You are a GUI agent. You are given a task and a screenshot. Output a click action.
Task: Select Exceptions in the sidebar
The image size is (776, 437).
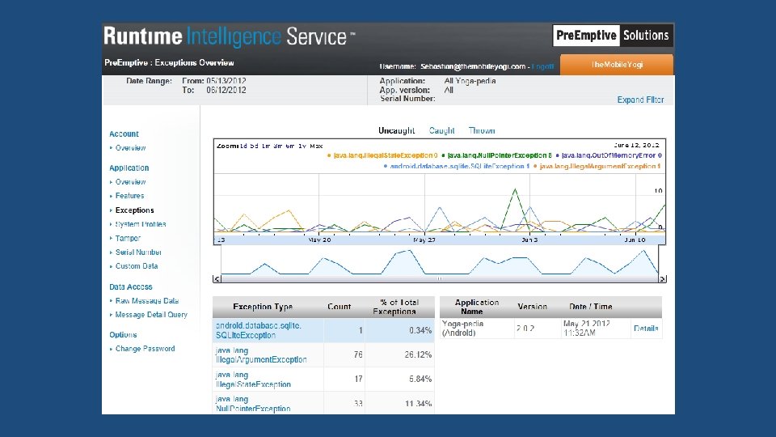point(135,210)
